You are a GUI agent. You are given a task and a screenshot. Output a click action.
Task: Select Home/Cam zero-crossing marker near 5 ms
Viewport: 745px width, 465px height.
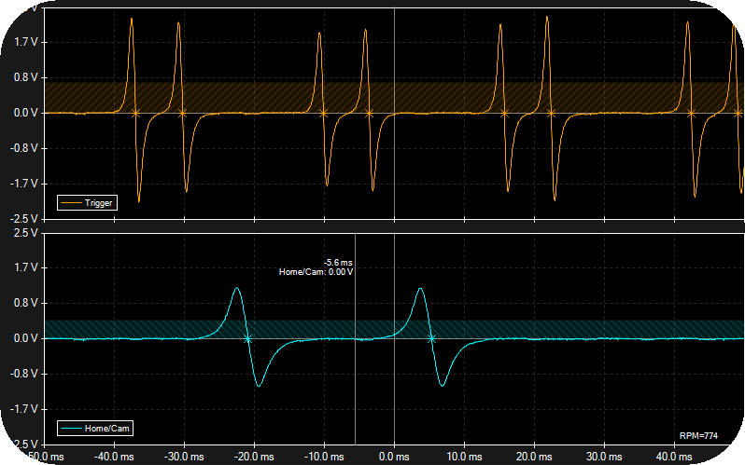[430, 339]
